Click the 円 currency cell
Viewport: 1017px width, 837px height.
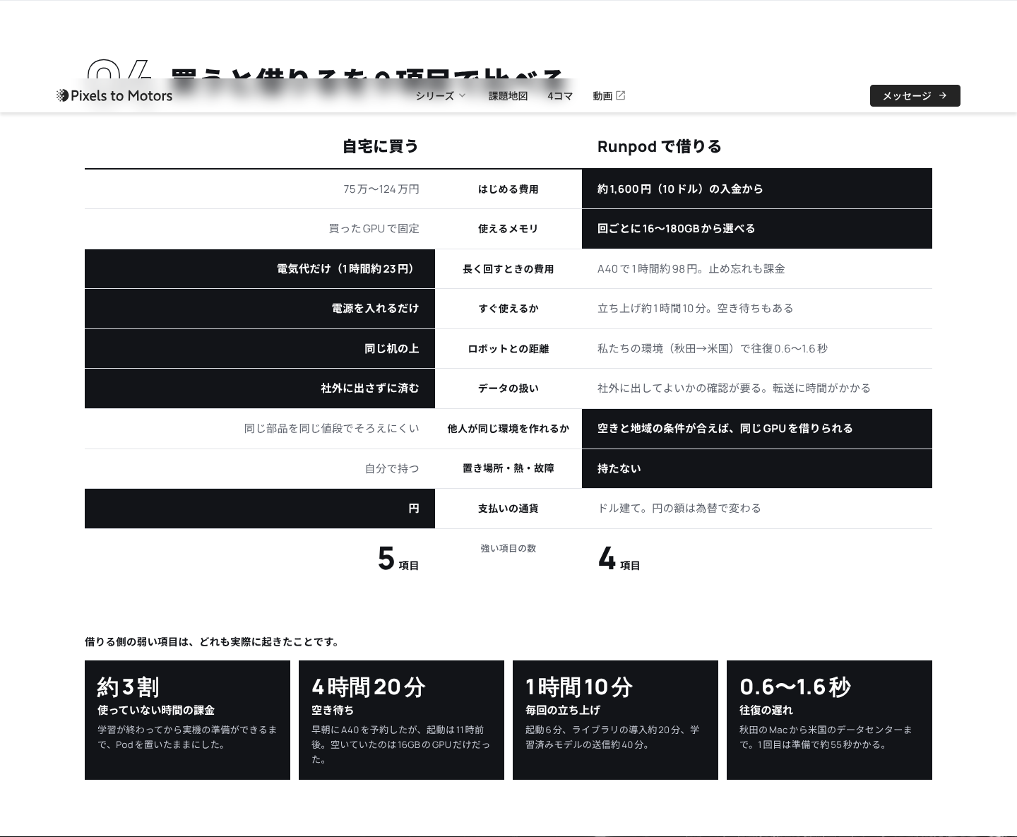coord(260,509)
